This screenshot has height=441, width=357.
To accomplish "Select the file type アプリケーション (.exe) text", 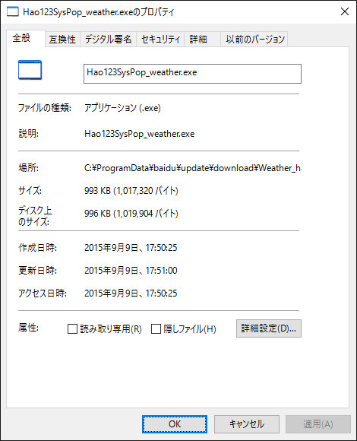I will pos(122,108).
